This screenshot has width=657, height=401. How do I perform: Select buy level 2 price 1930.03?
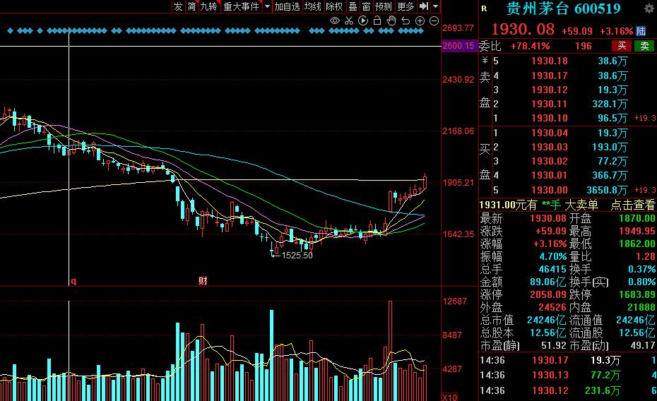[550, 148]
